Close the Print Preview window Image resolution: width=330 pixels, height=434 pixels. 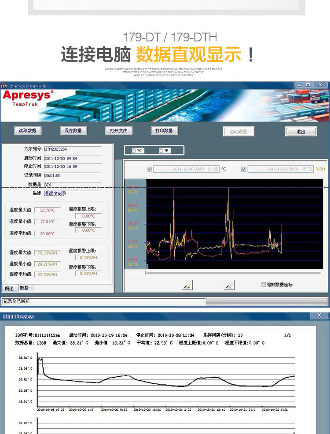tap(319, 315)
